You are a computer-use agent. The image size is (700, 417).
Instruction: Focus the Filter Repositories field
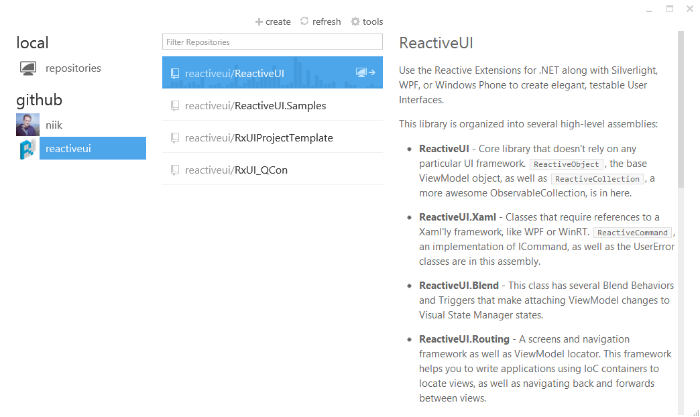coord(272,42)
